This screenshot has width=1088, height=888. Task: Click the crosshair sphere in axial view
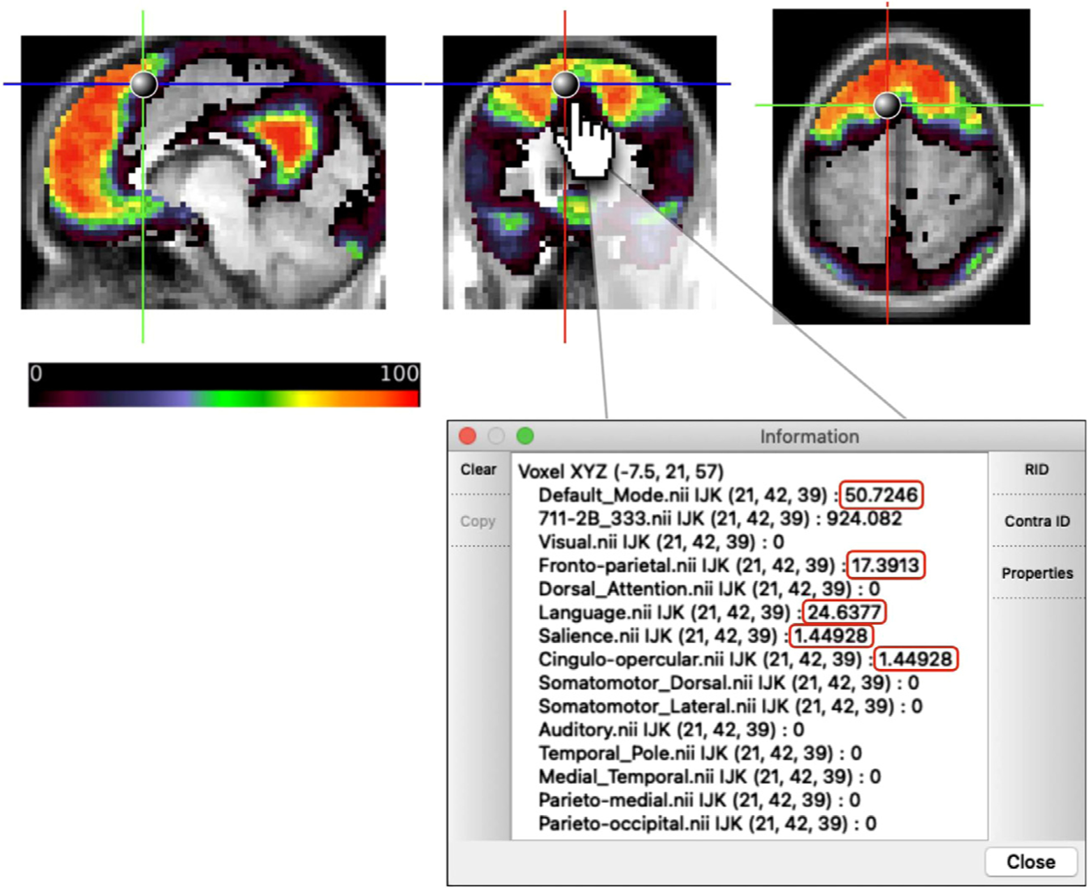[x=887, y=105]
